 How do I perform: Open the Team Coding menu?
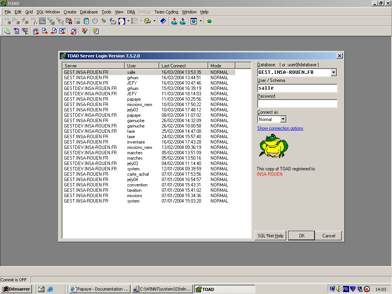(x=166, y=12)
